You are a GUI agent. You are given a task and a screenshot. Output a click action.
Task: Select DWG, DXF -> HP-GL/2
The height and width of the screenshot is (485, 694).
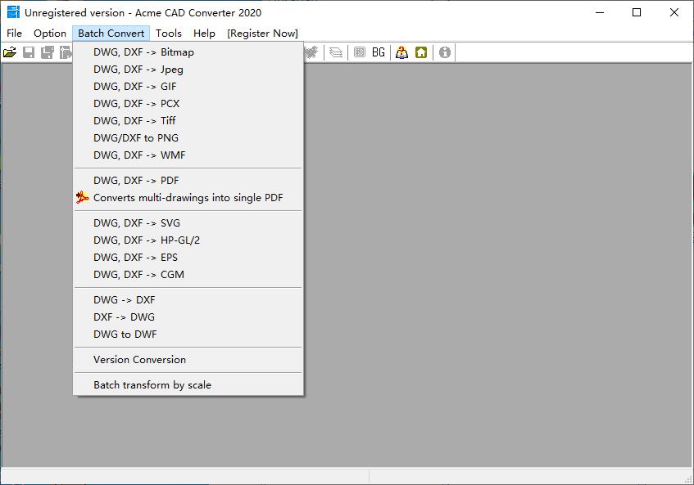point(188,240)
